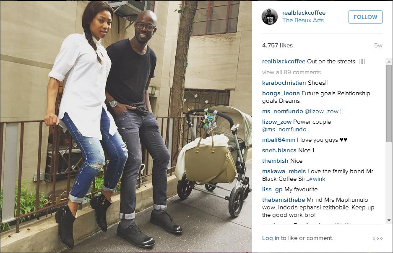Screen dimensions: 393x253
Task: Follow the realblackcoffee account
Action: (365, 17)
